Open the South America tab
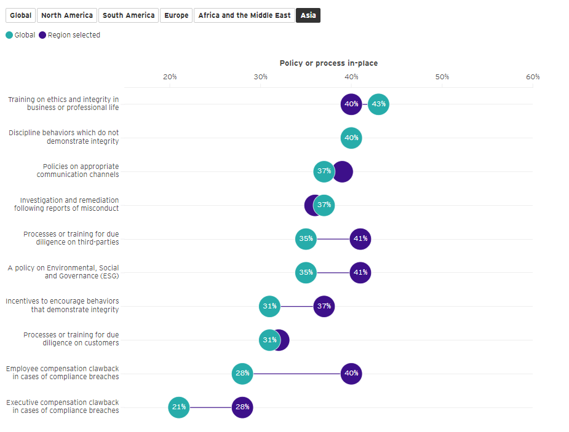Screen dimensions: 569x432 pos(129,15)
